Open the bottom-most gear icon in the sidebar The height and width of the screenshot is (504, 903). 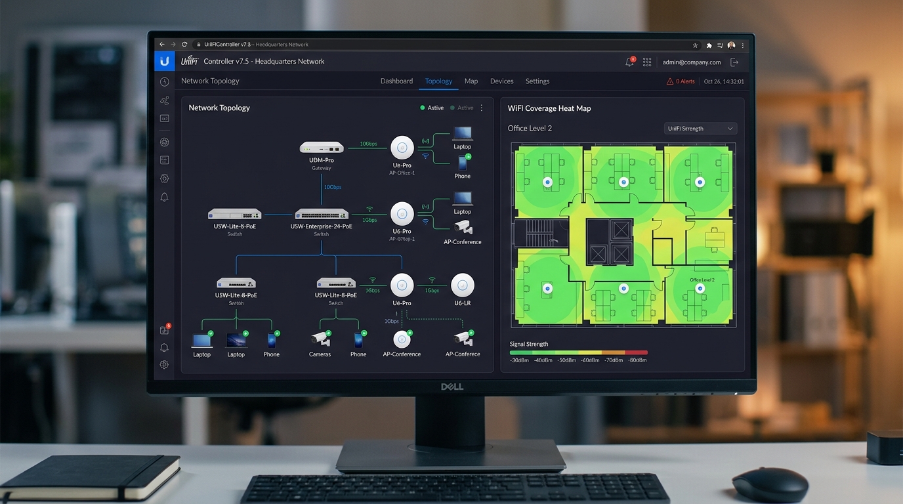(164, 365)
